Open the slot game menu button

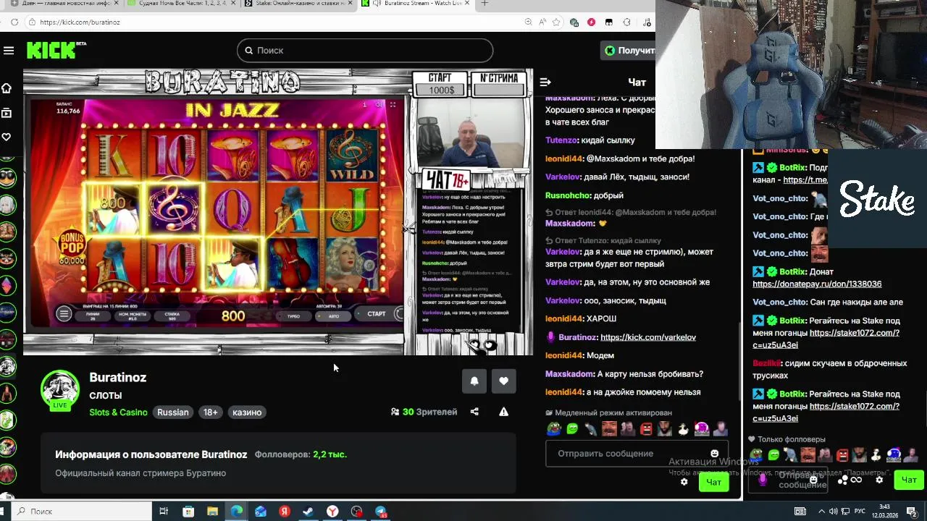pyautogui.click(x=64, y=314)
